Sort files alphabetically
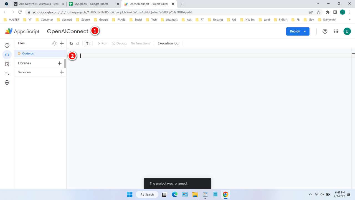This screenshot has height=200, width=355. click(x=54, y=43)
